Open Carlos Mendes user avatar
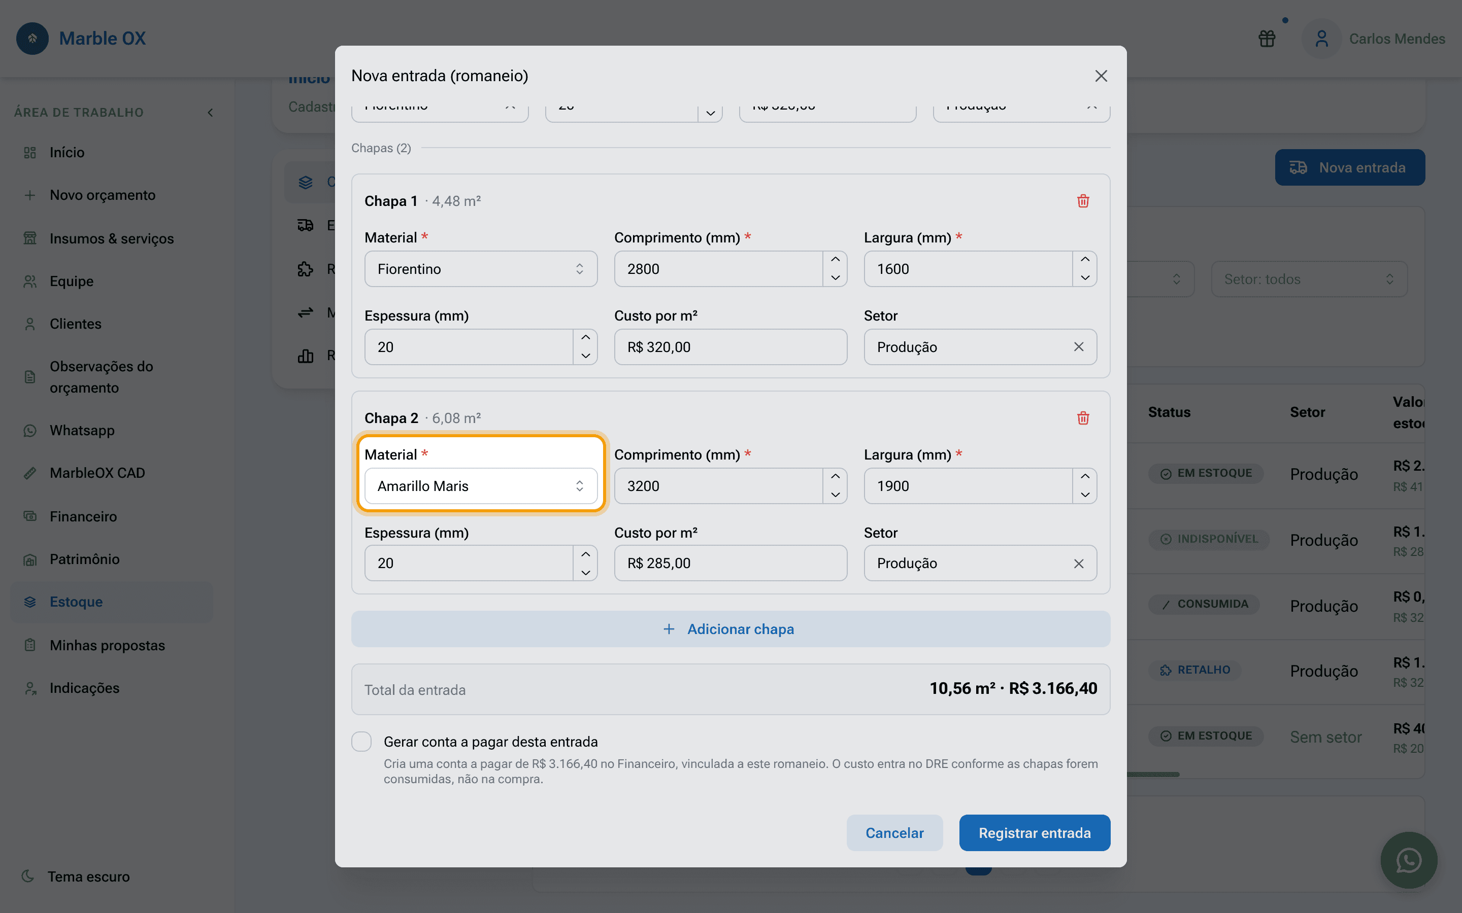This screenshot has height=913, width=1462. point(1321,39)
